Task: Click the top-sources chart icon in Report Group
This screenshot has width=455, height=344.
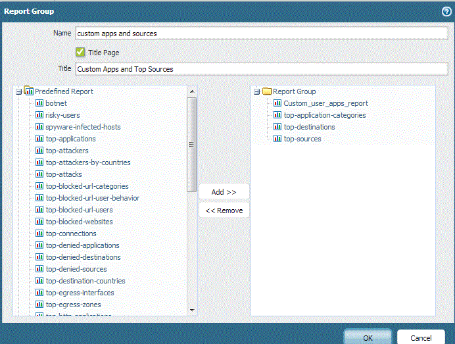Action: coord(277,139)
